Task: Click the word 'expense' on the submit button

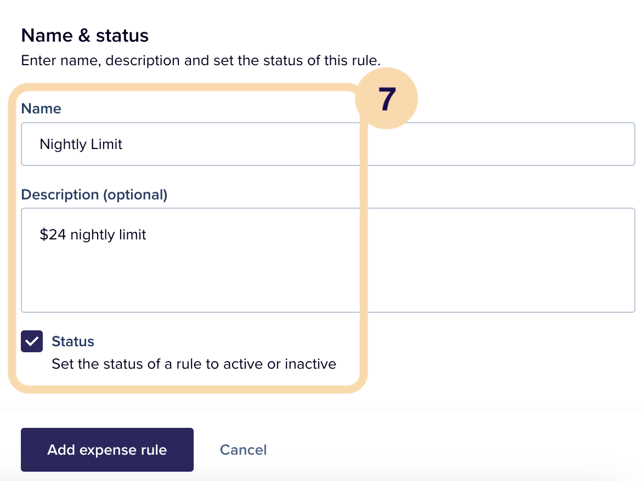Action: (108, 450)
